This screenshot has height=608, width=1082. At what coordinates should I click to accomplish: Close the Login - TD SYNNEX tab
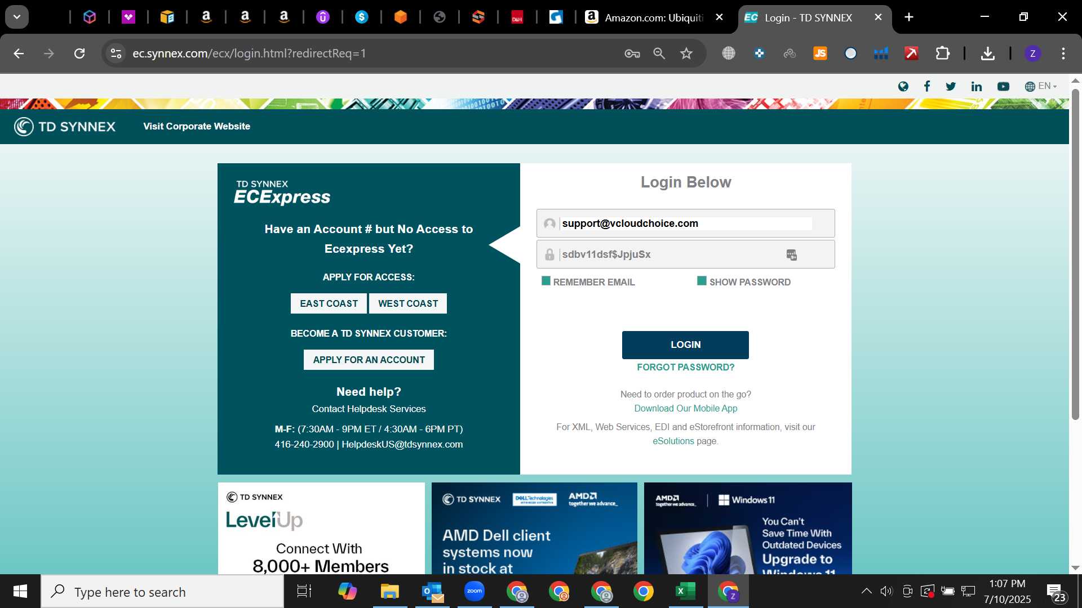point(878,17)
